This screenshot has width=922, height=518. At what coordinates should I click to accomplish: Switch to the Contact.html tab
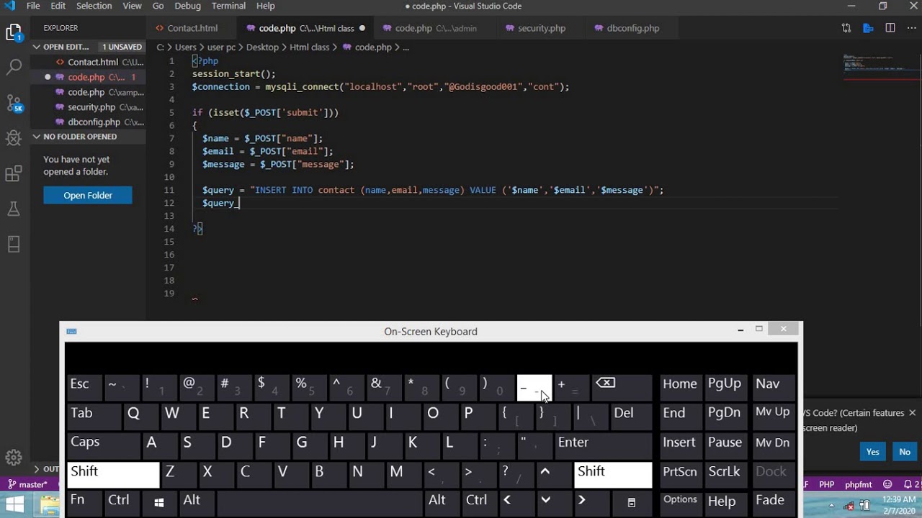pos(192,28)
